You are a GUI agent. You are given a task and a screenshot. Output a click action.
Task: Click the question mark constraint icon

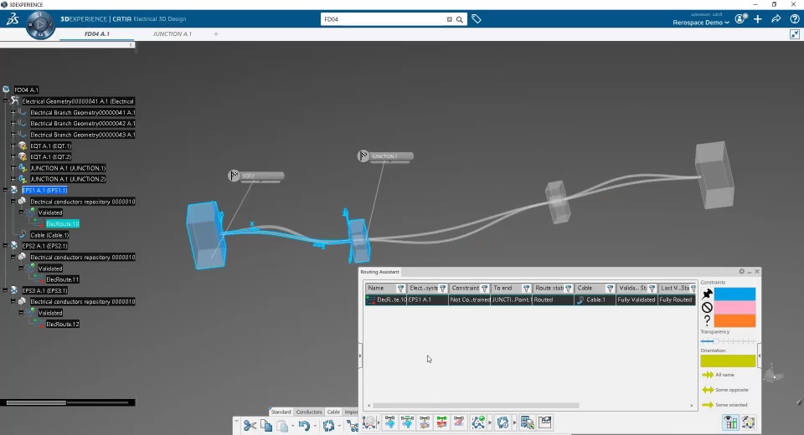click(707, 320)
